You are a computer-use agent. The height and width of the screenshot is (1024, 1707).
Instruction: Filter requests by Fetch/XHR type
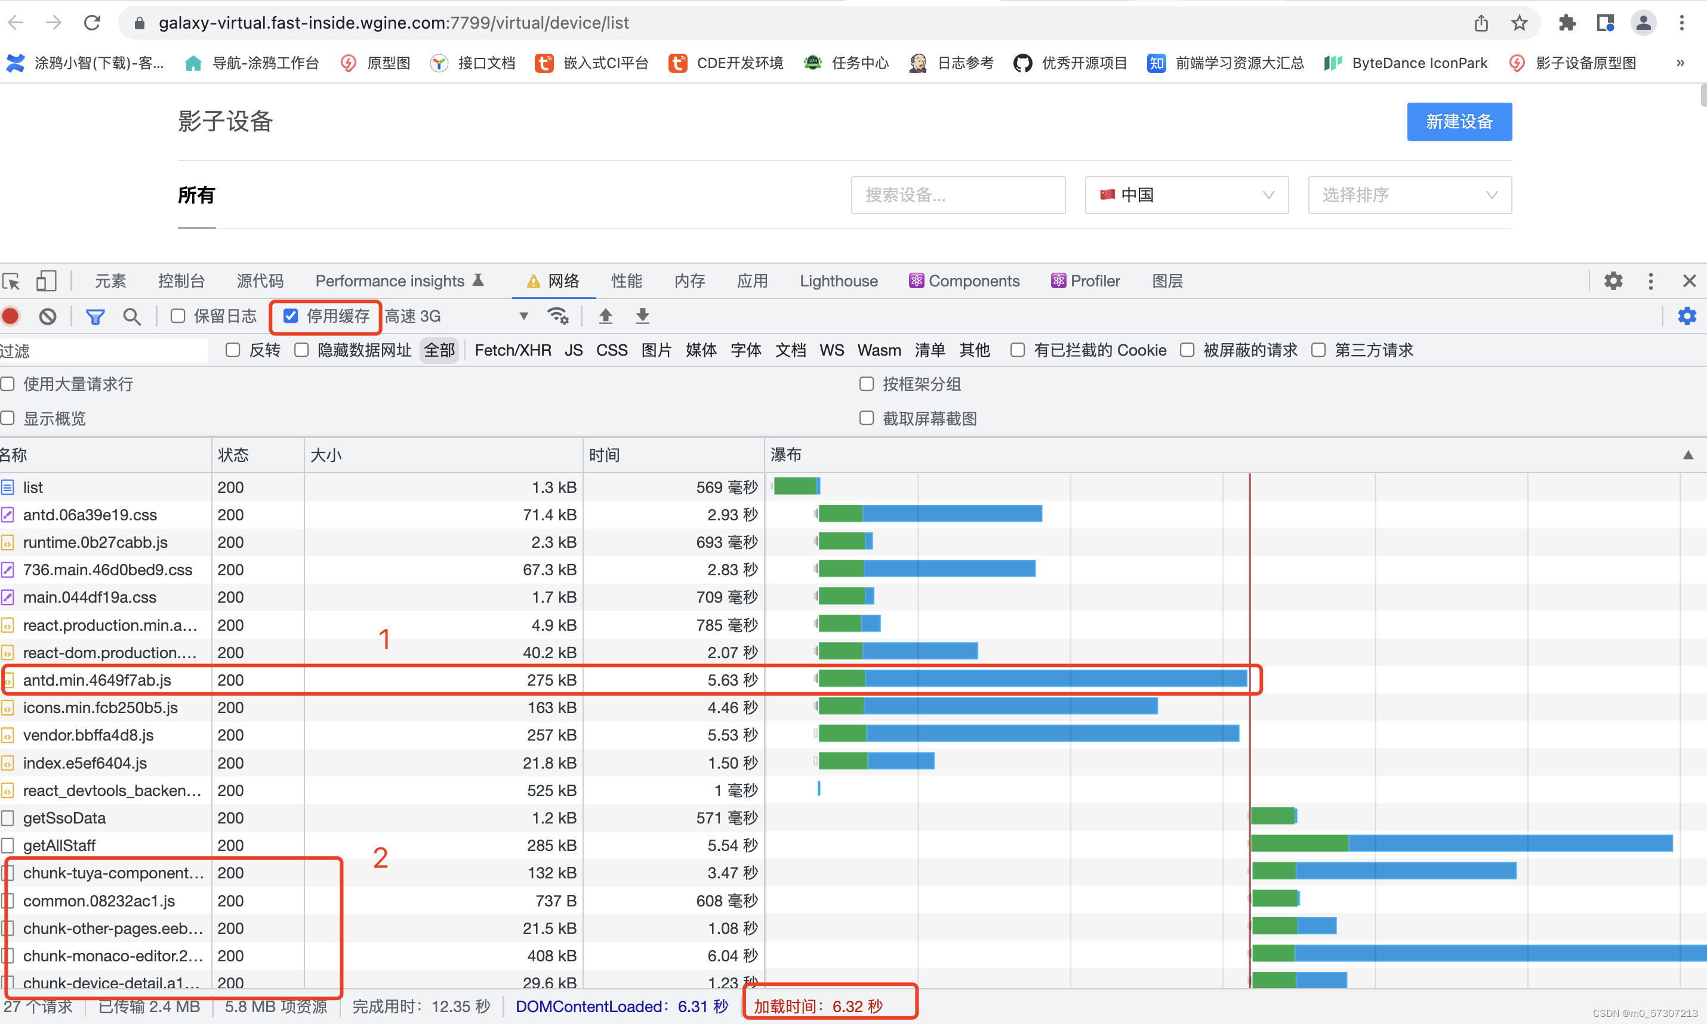point(513,350)
